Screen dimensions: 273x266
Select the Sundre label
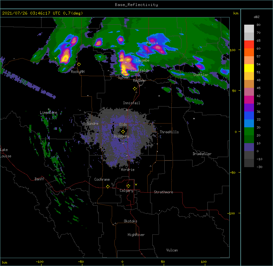coord(92,124)
